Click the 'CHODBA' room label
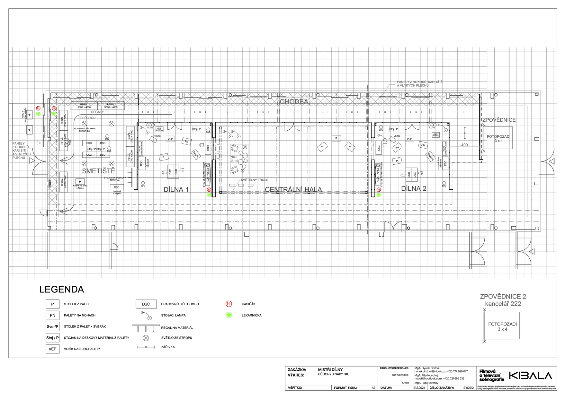 point(294,102)
